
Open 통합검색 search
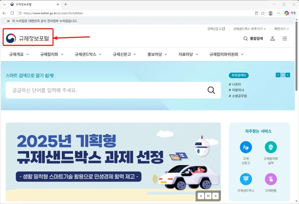(x=253, y=39)
